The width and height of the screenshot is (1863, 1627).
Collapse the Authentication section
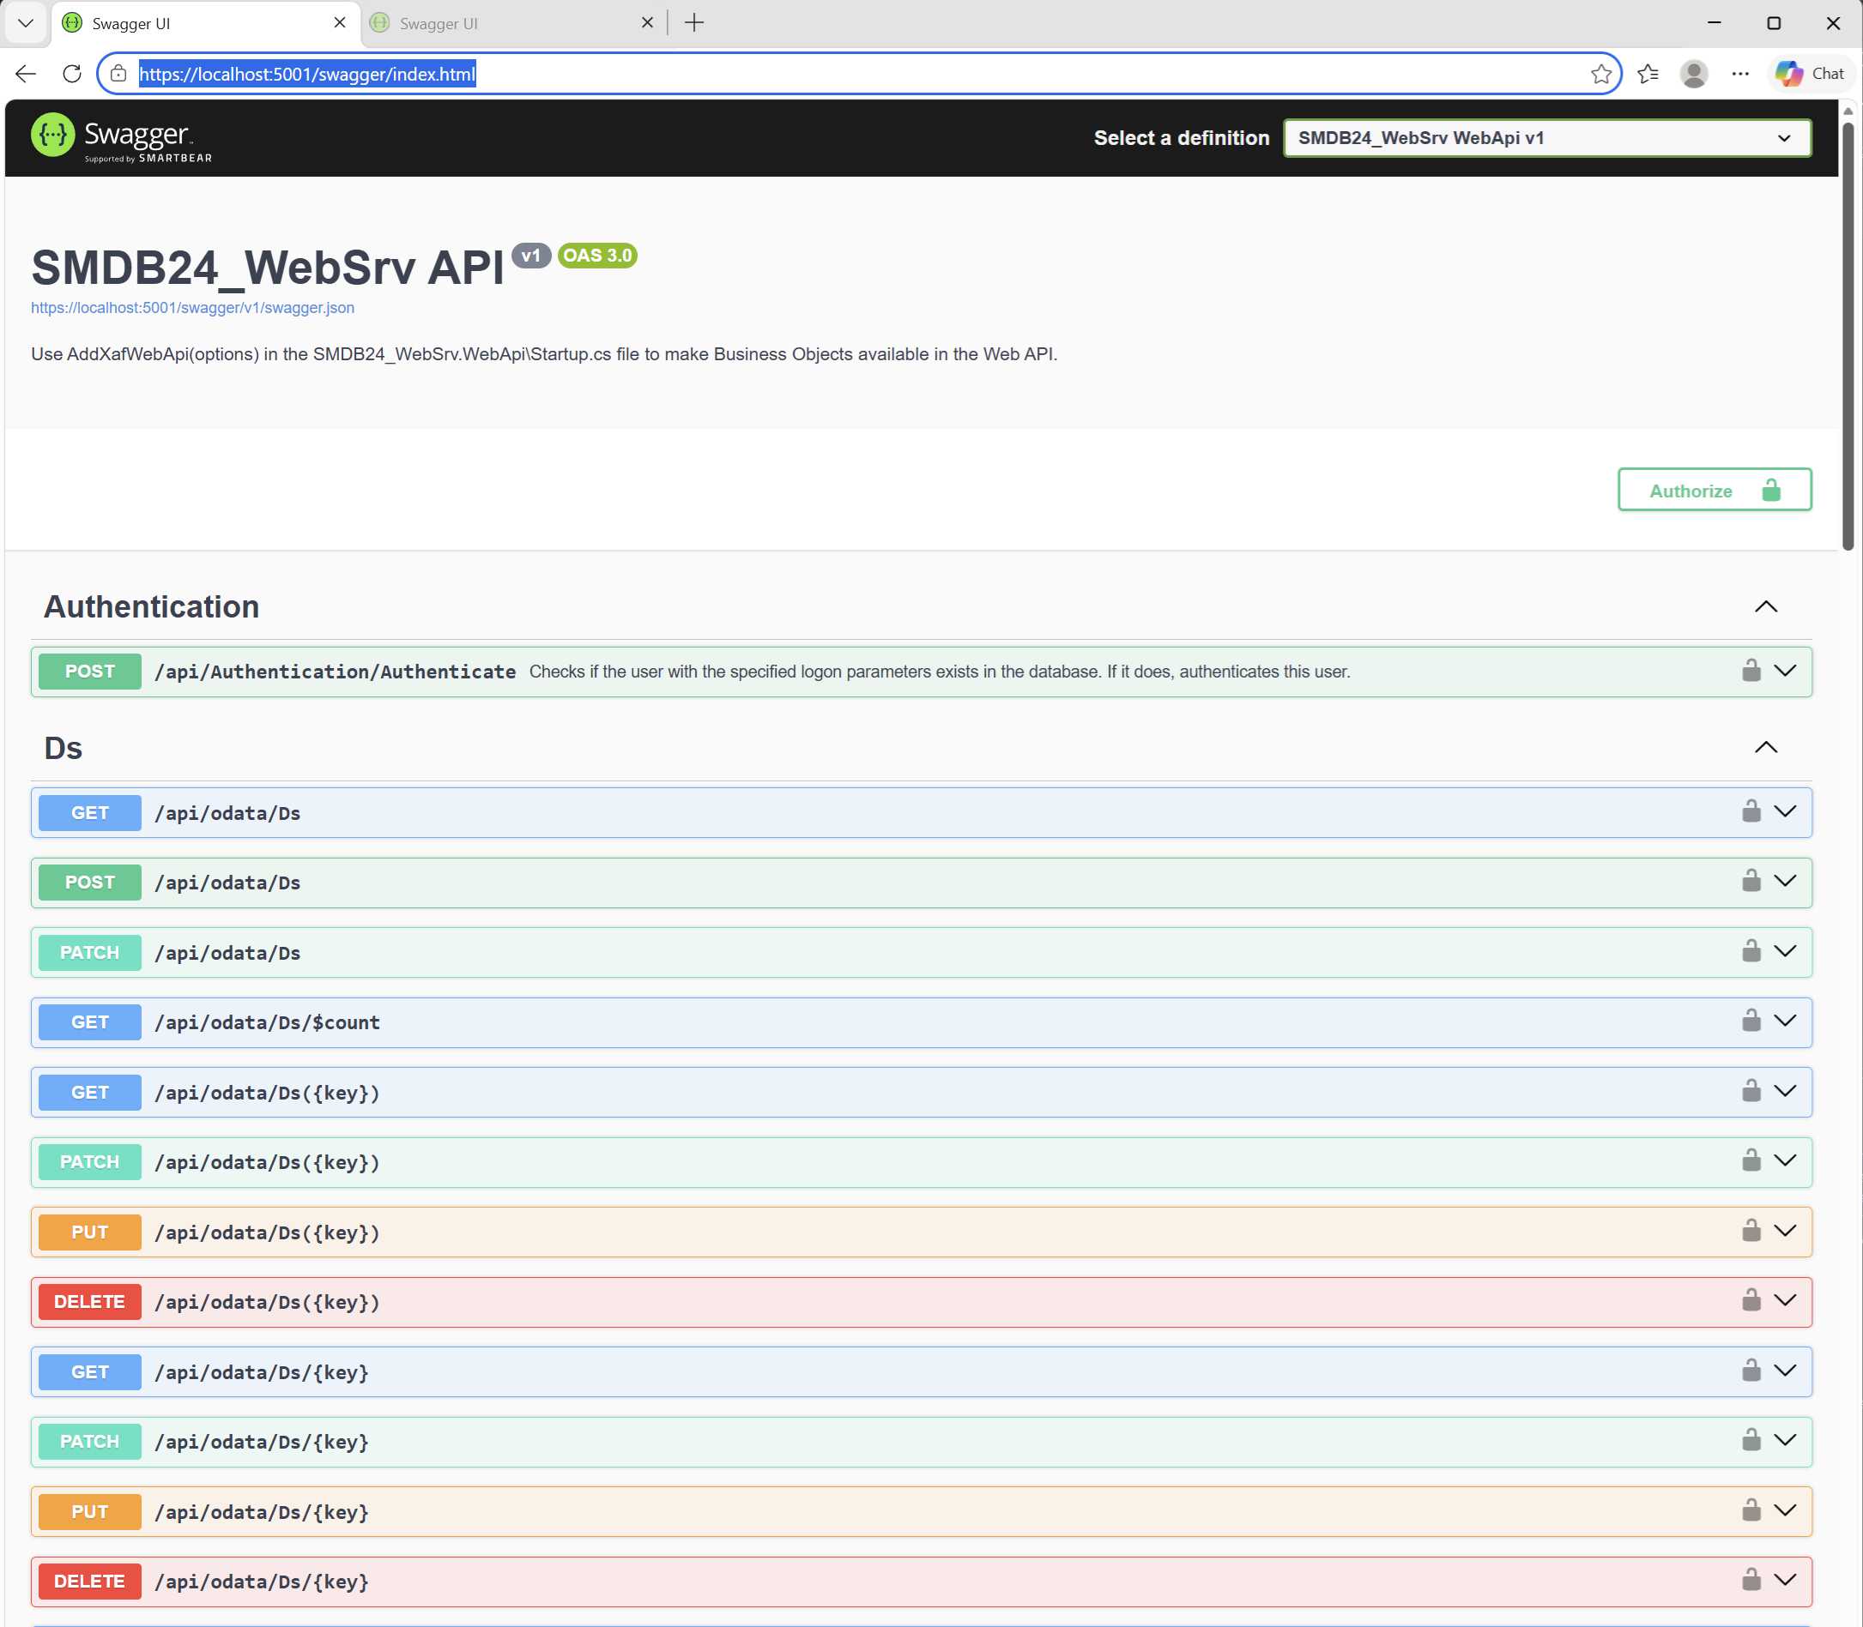[x=1766, y=606]
